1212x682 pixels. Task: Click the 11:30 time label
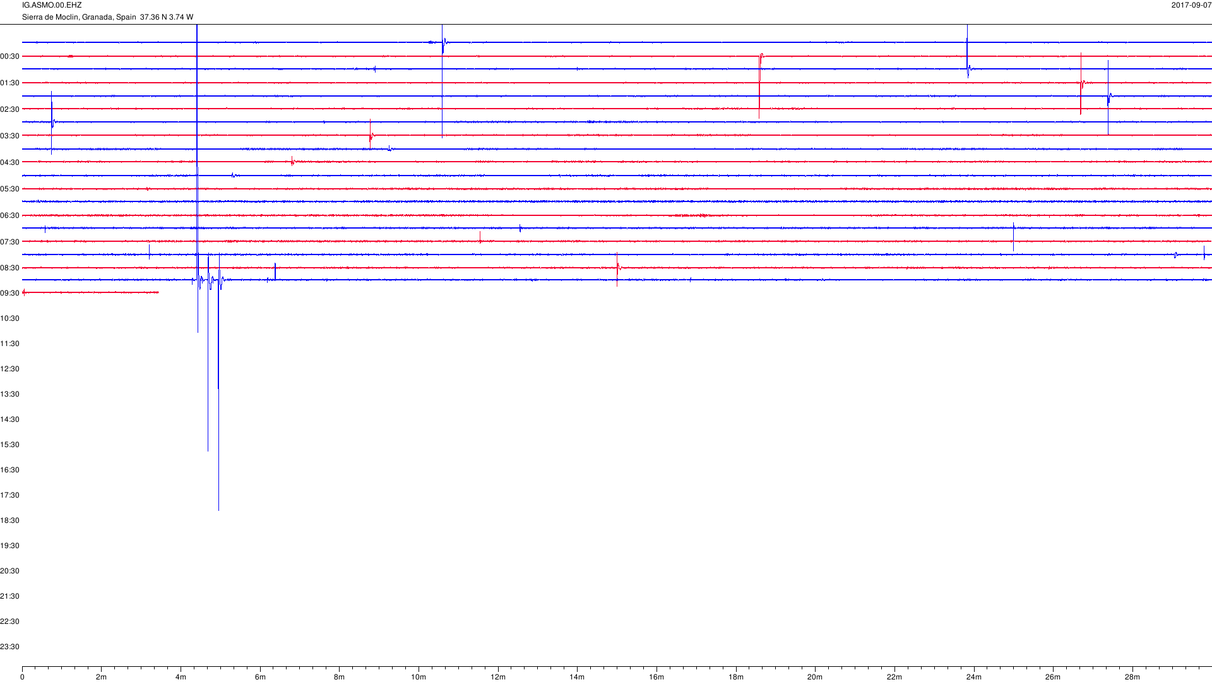click(x=10, y=344)
